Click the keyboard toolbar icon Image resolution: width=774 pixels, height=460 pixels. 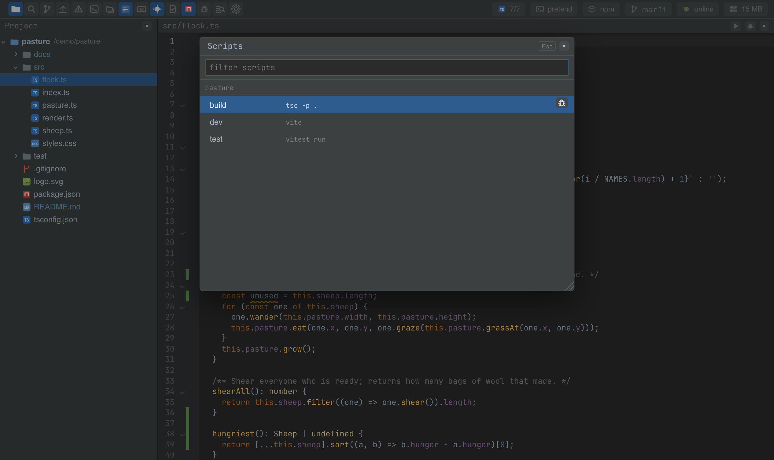141,9
